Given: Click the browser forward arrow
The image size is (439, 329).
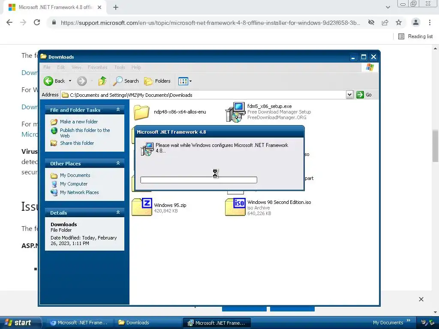Looking at the screenshot, I should 23,22.
